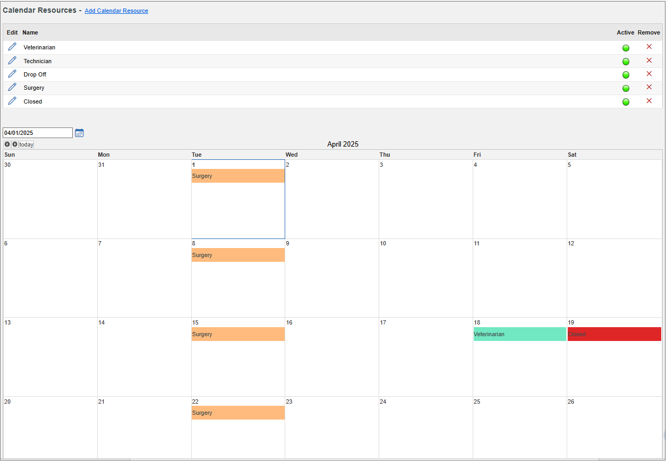This screenshot has width=666, height=461.
Task: Click day number 13 in calendar
Action: click(7, 322)
